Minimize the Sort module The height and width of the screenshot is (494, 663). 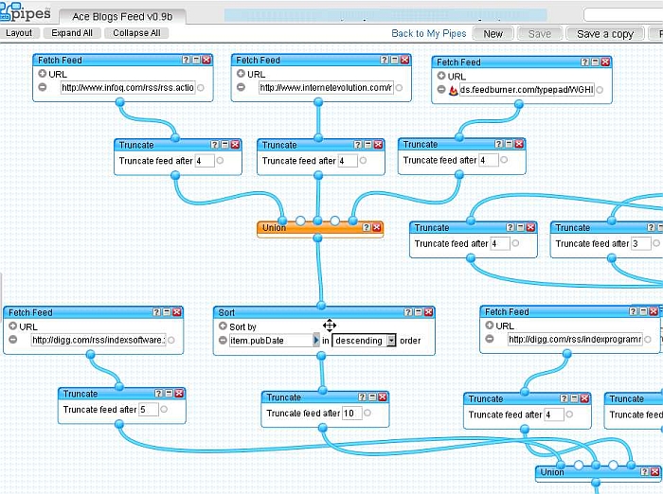pyautogui.click(x=419, y=312)
